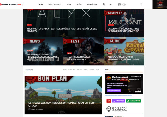Click the user account icon
Screen dimensions: 167x117
pyautogui.click(x=111, y=4)
